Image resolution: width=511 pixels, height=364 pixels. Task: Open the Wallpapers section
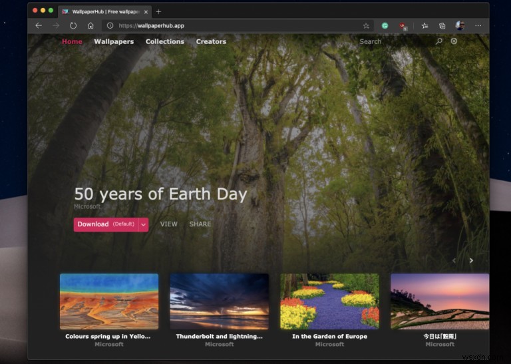[x=114, y=41]
